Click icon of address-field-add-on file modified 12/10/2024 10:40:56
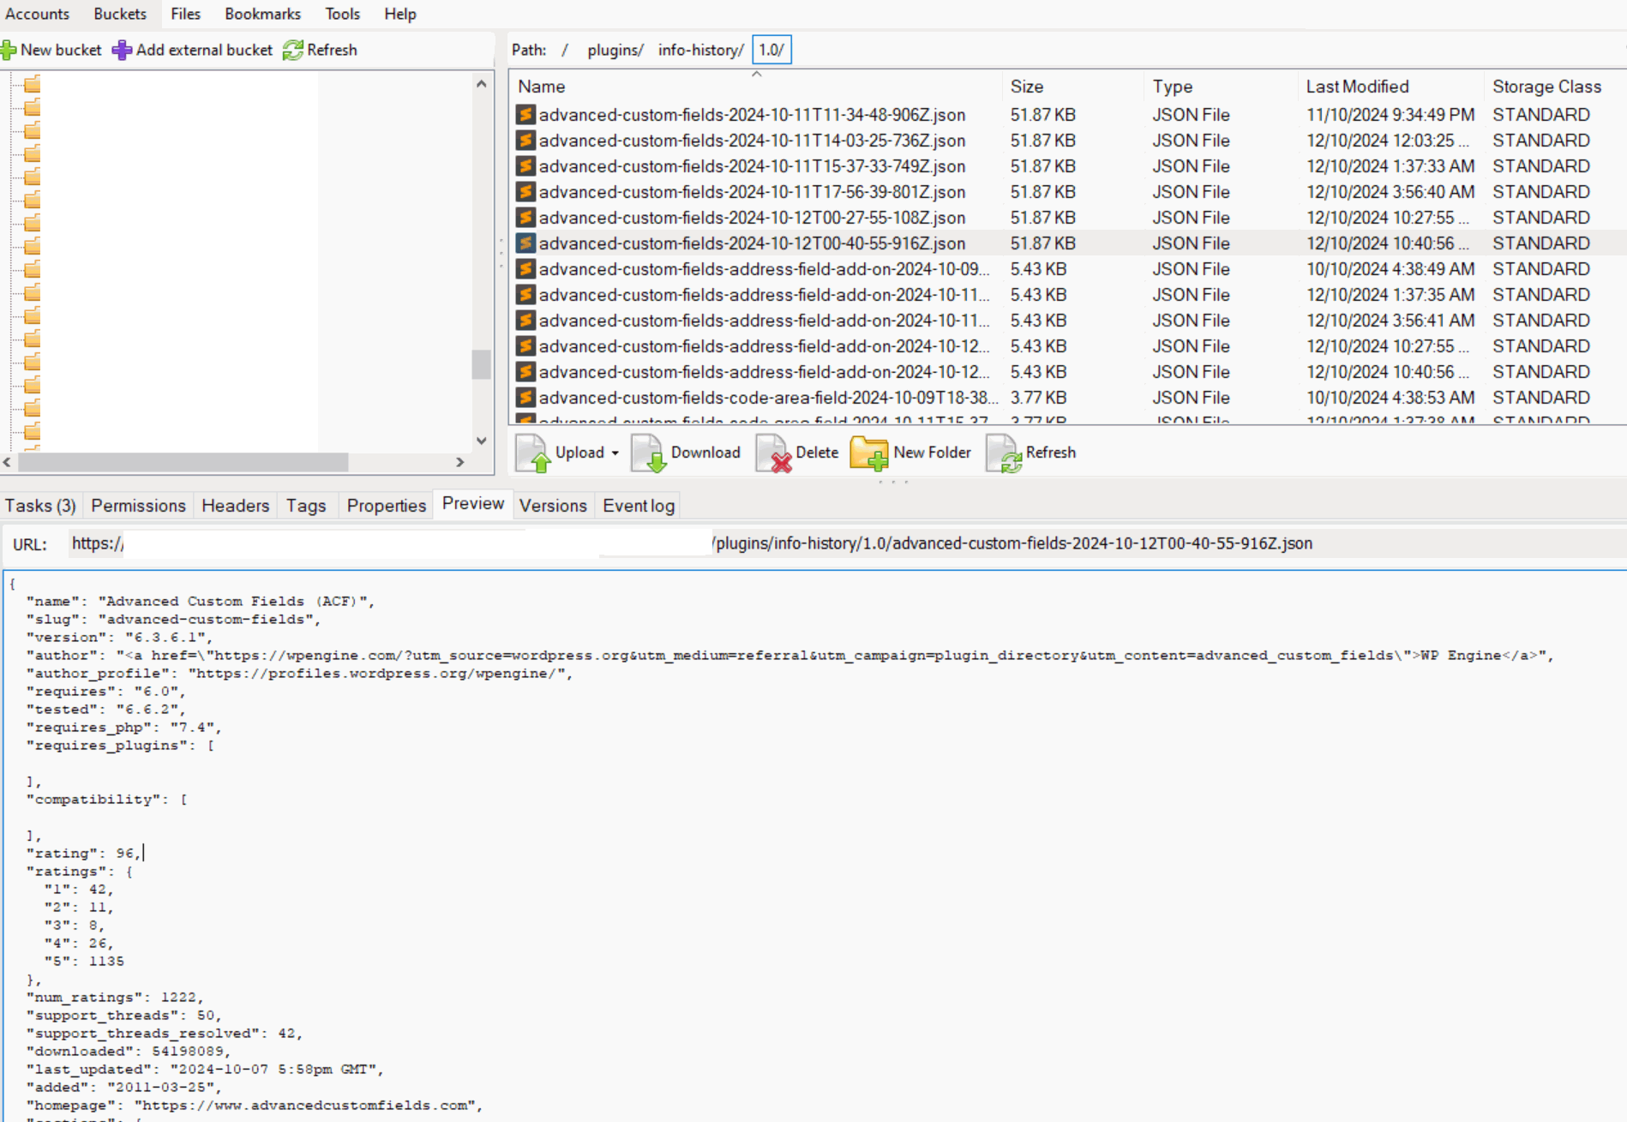Image resolution: width=1627 pixels, height=1122 pixels. [525, 372]
